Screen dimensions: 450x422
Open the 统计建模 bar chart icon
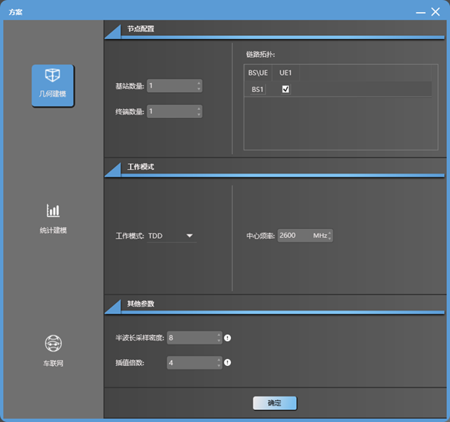point(52,211)
